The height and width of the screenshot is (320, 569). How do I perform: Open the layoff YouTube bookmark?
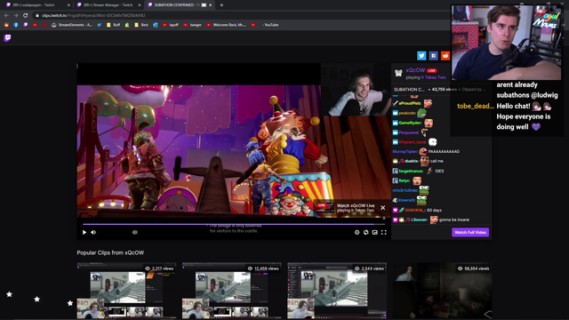170,25
